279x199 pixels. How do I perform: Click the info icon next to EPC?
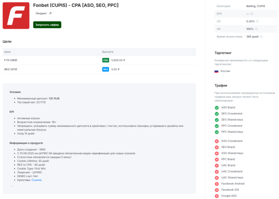tap(251, 14)
